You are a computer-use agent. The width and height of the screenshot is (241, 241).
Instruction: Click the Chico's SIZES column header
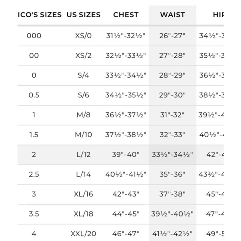40,15
